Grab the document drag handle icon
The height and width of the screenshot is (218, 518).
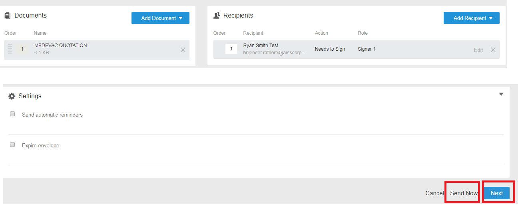coord(10,49)
